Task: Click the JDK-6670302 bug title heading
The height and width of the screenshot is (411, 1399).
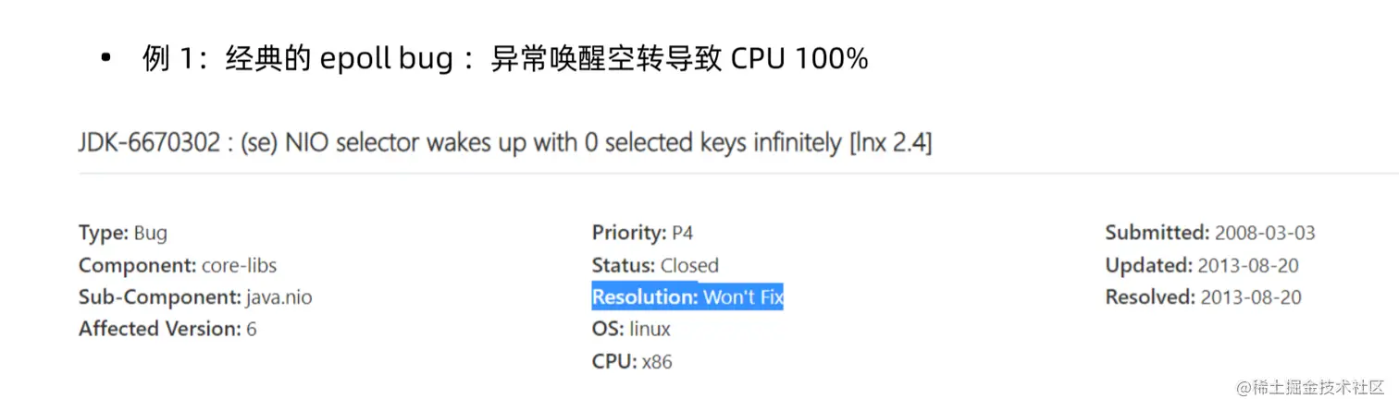Action: tap(505, 143)
